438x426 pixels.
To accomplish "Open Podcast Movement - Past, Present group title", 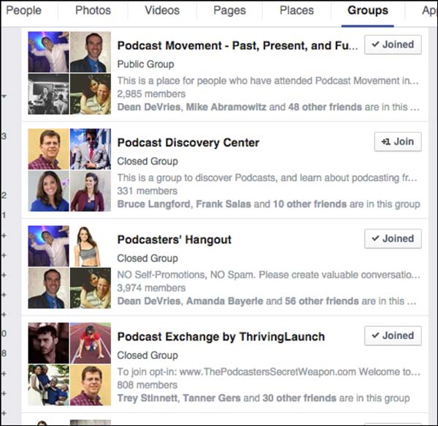I will (x=237, y=45).
